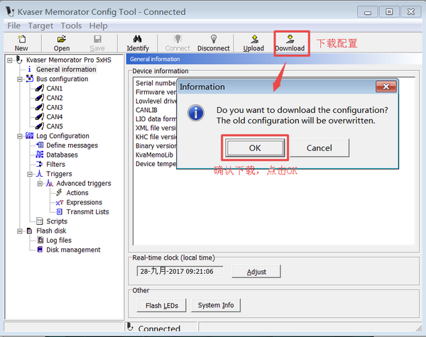Open the File menu
Image resolution: width=426 pixels, height=337 pixels.
click(x=14, y=26)
